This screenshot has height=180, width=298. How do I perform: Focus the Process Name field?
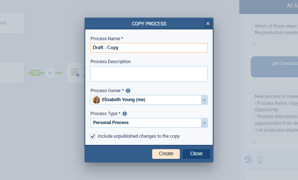[149, 48]
